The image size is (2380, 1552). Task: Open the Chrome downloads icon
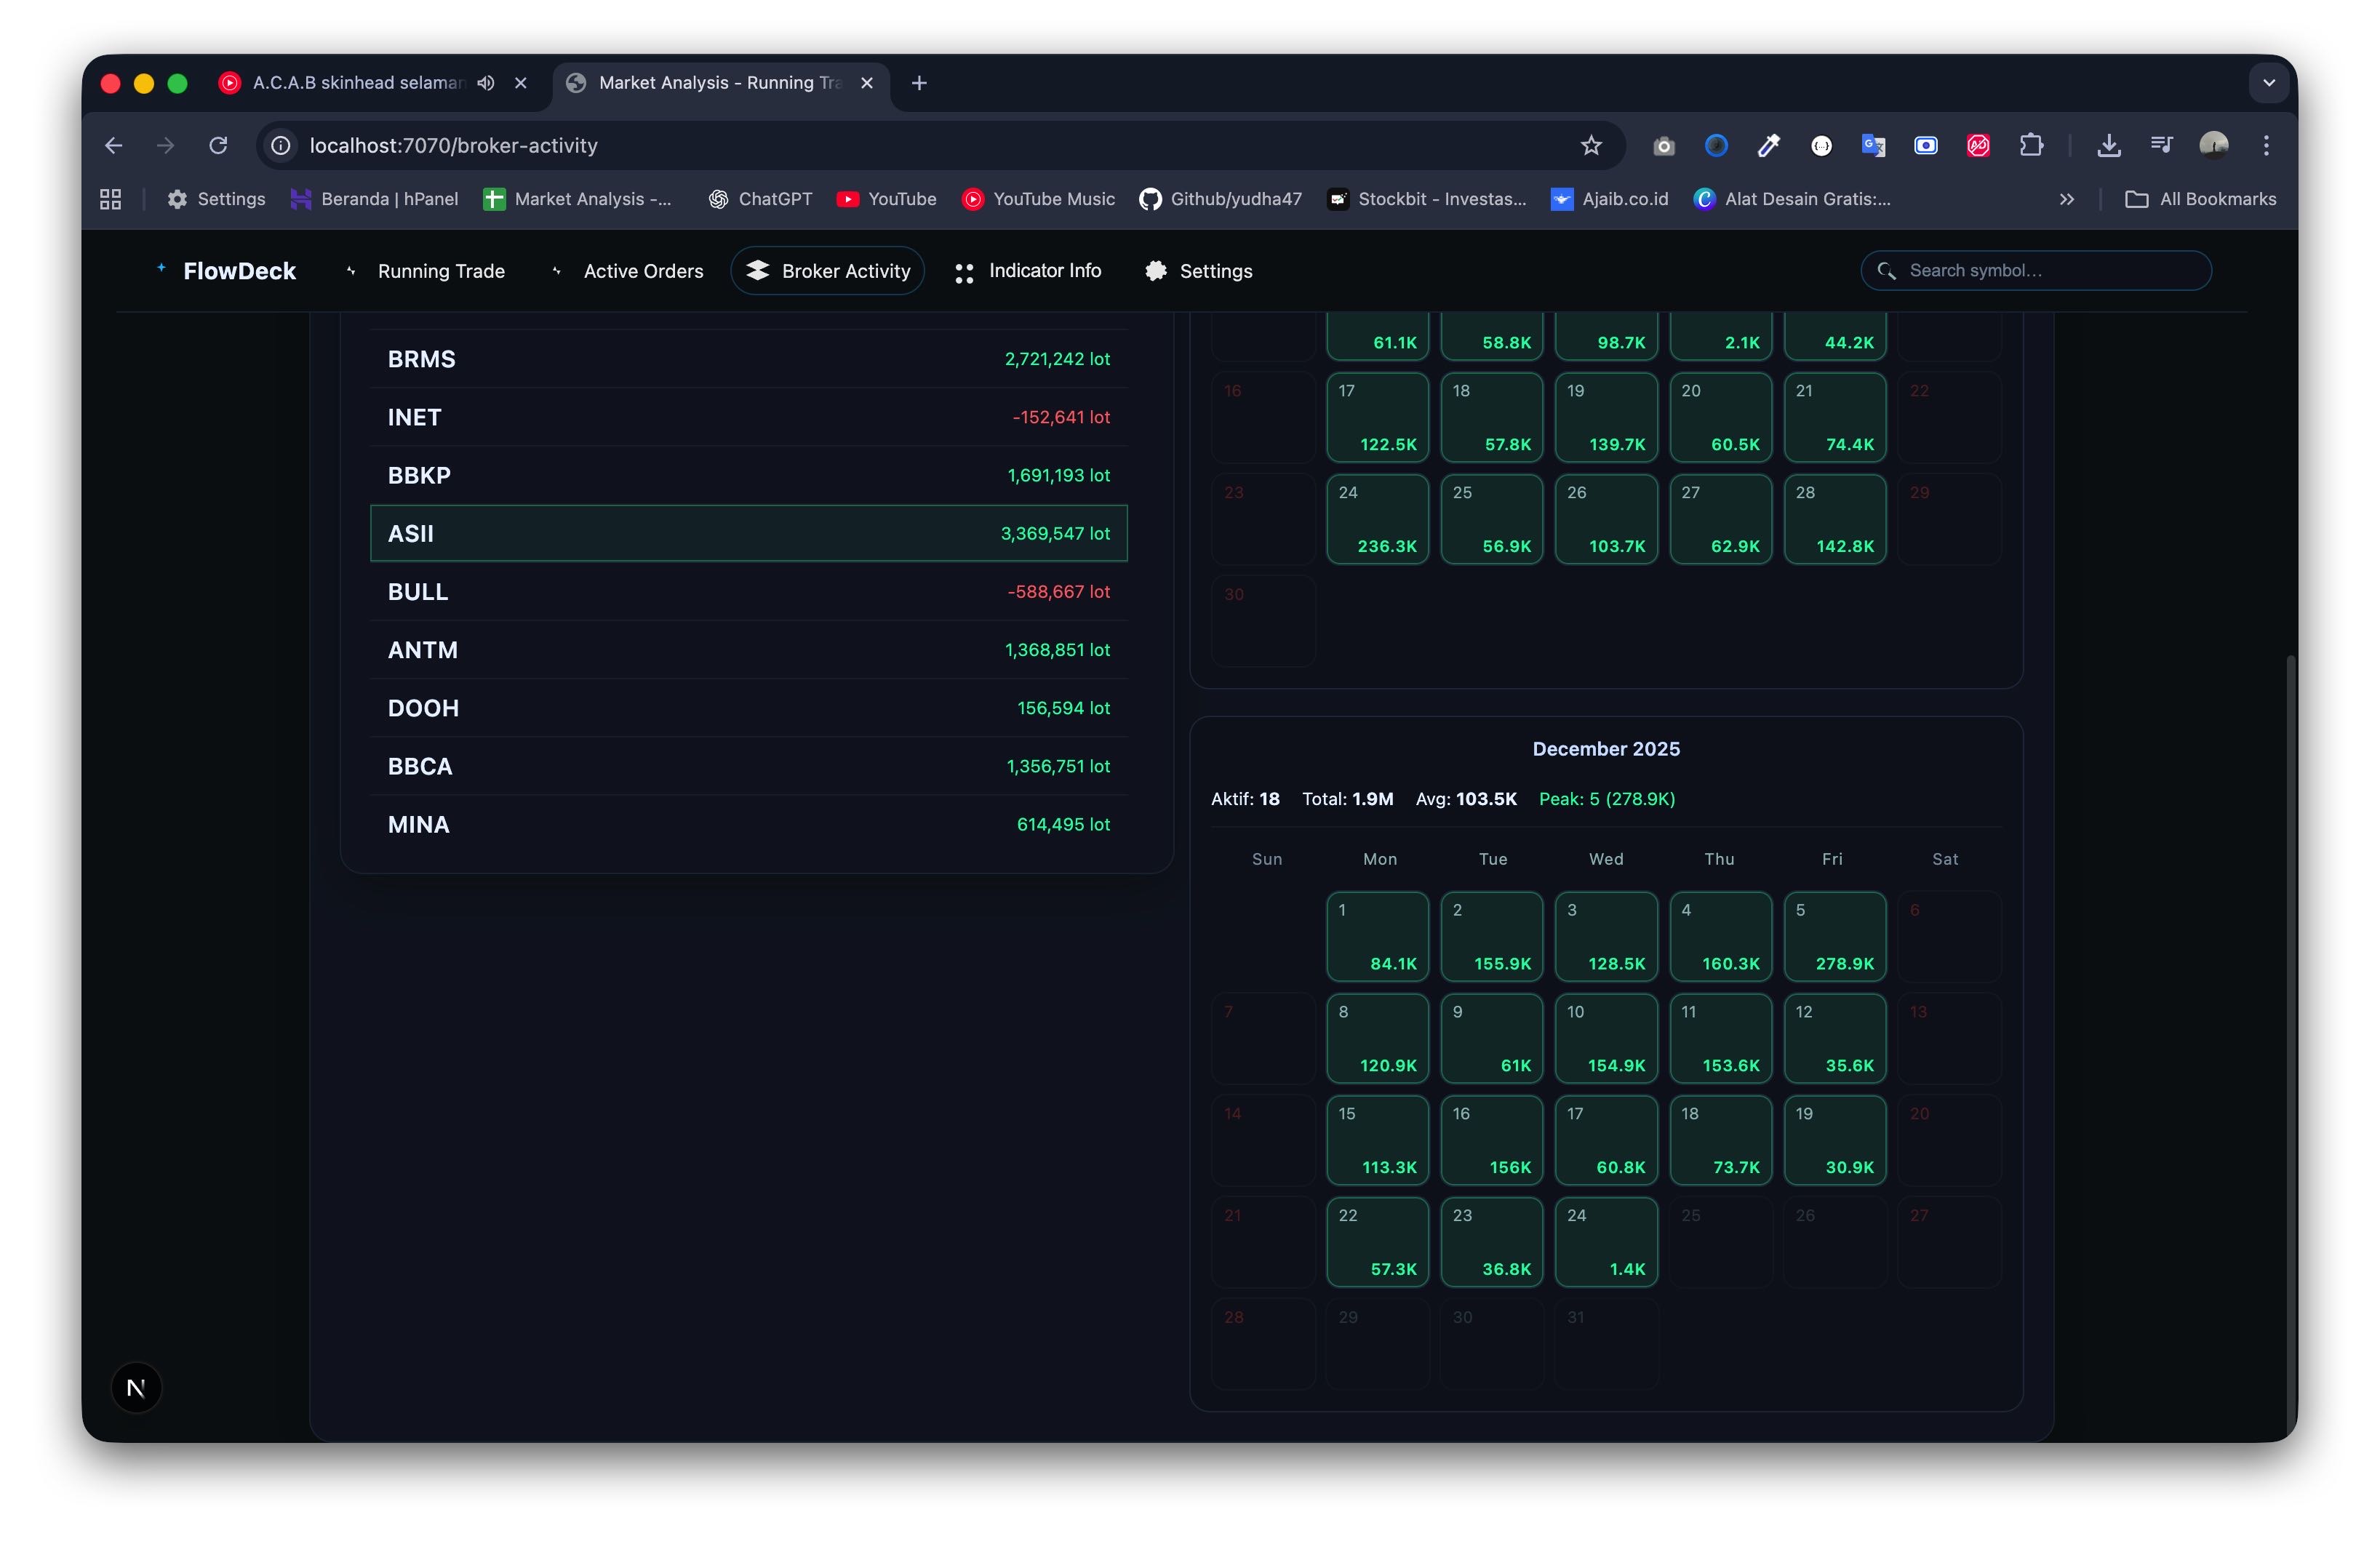(x=2109, y=146)
